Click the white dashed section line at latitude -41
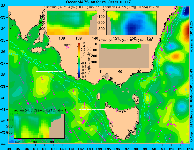194x150 pixels. click(92, 109)
